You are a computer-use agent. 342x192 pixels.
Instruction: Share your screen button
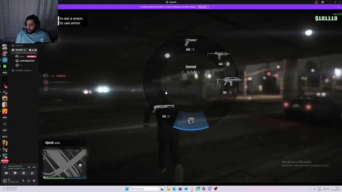pos(15,173)
